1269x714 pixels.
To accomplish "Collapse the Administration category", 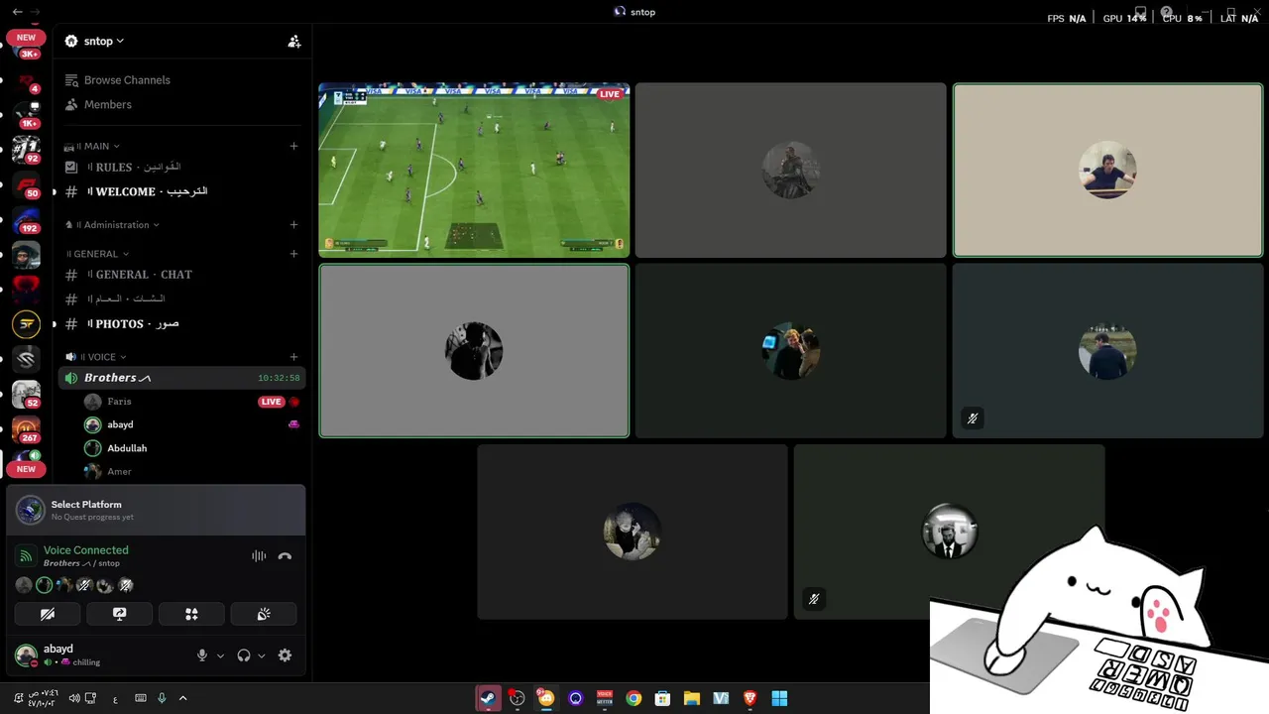I will 111,225.
